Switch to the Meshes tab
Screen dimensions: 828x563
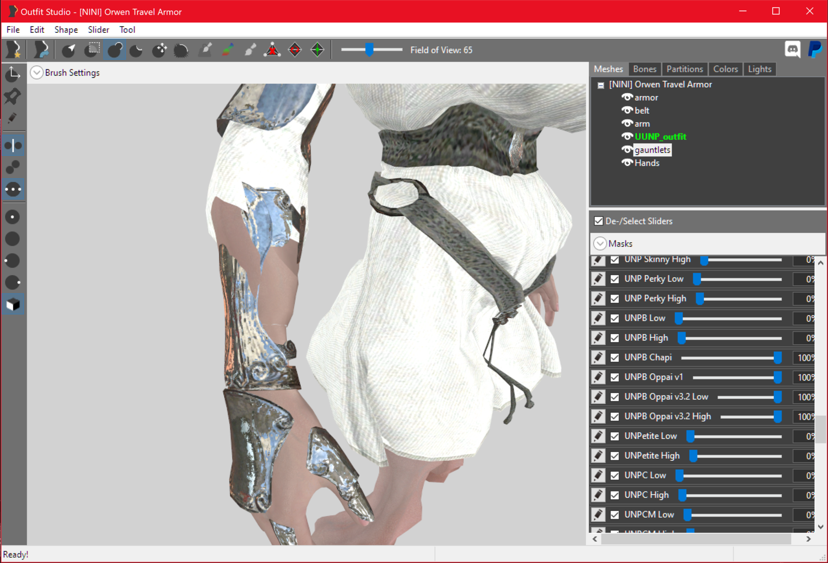(x=608, y=69)
